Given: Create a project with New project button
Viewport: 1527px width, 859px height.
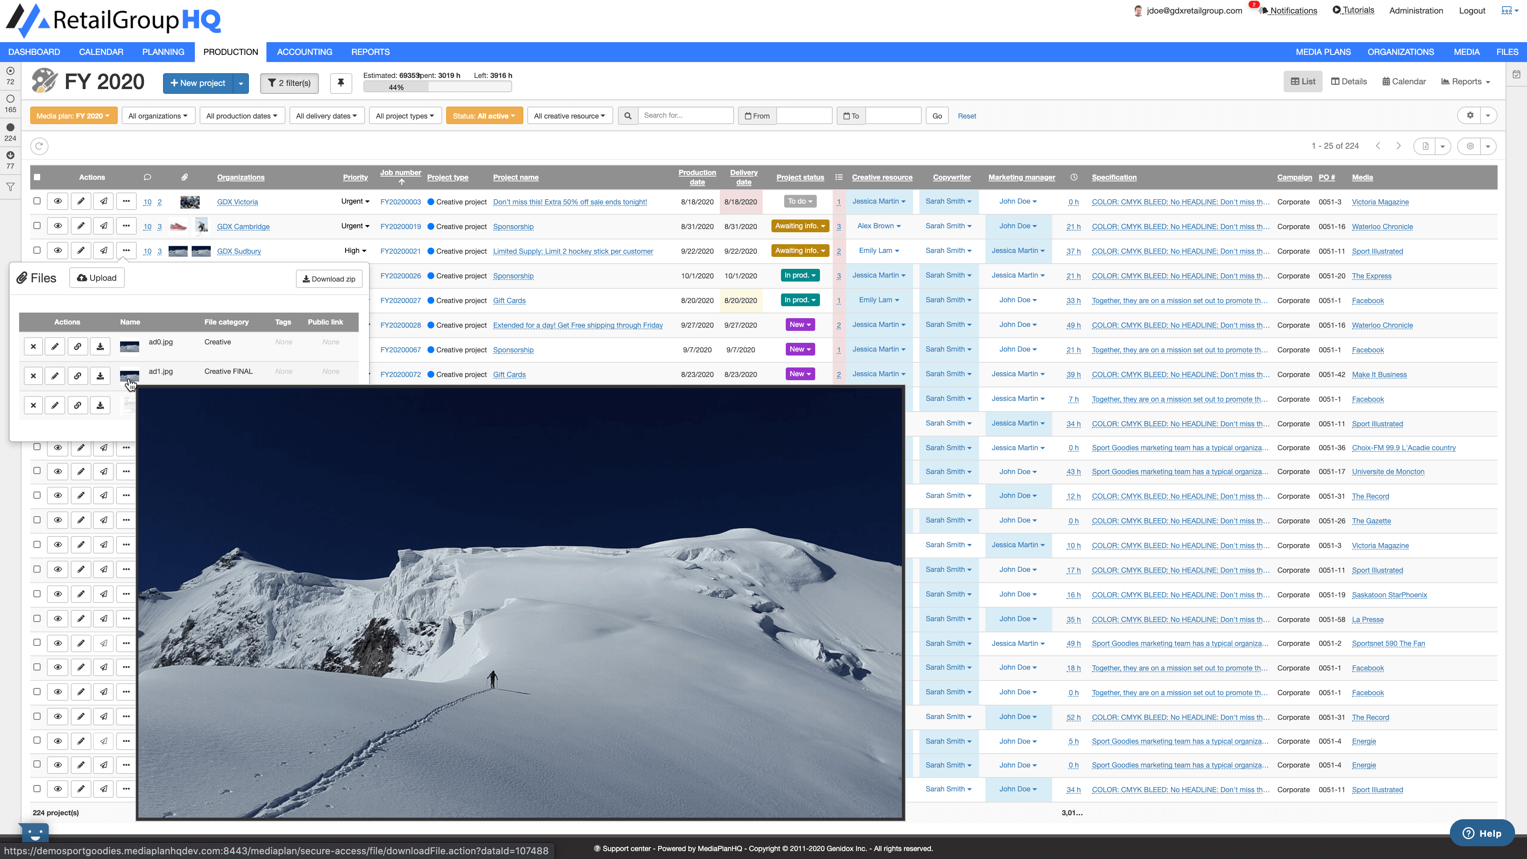Looking at the screenshot, I should click(x=198, y=83).
